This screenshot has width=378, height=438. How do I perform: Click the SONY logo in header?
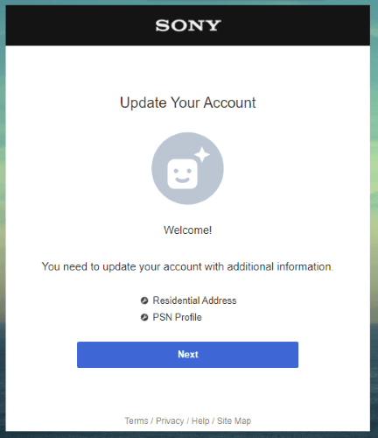(x=188, y=25)
